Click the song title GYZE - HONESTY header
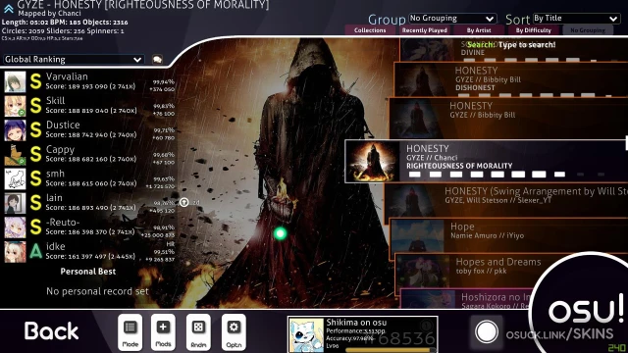Image resolution: width=628 pixels, height=353 pixels. (x=143, y=5)
